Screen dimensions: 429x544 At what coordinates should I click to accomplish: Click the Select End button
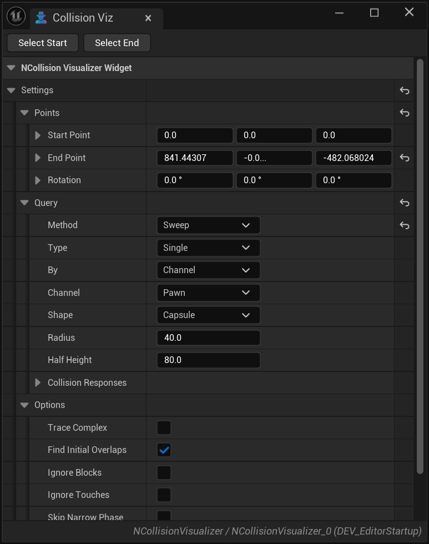[117, 43]
